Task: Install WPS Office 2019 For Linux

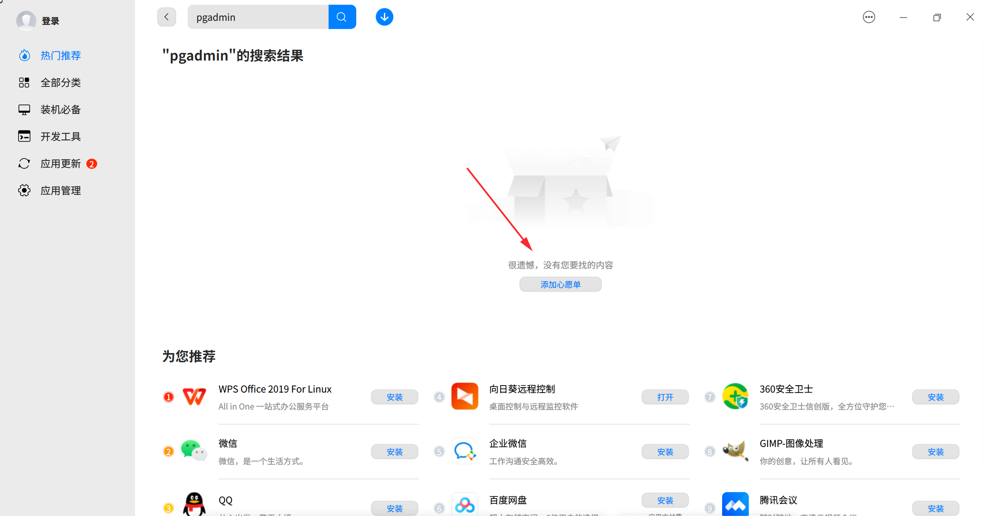Action: click(x=394, y=397)
